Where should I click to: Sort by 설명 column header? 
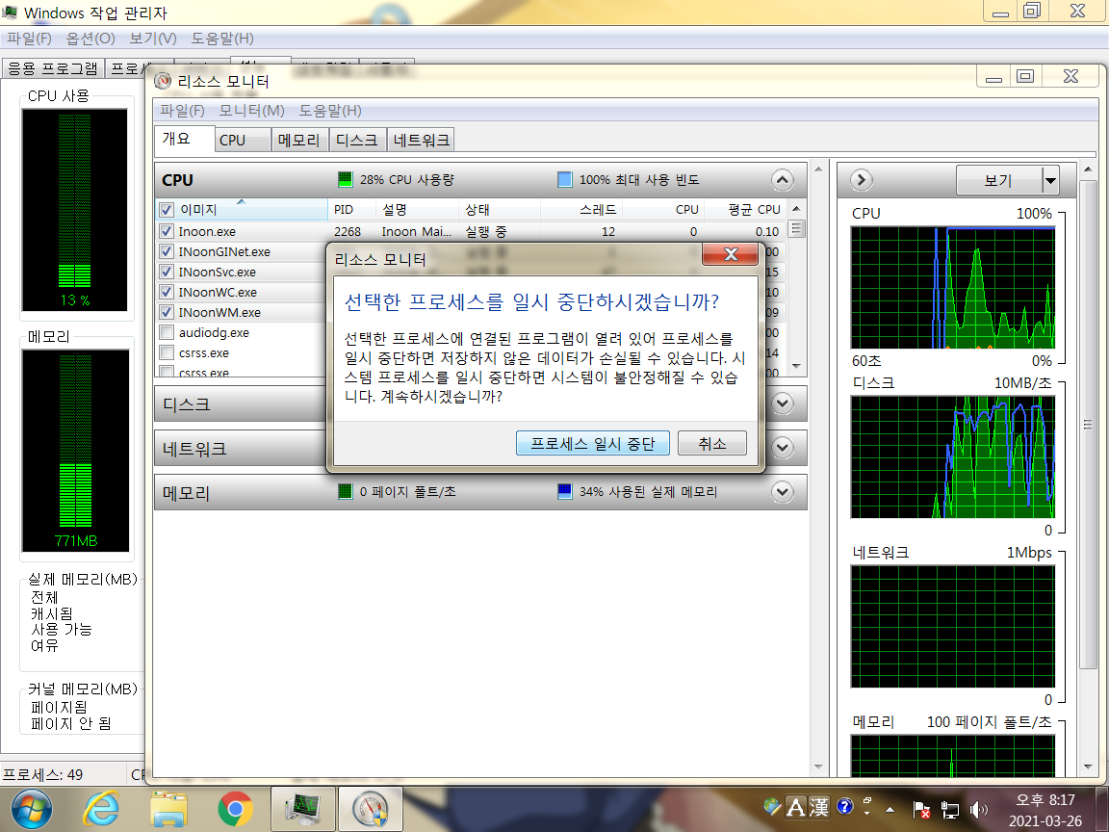(417, 209)
